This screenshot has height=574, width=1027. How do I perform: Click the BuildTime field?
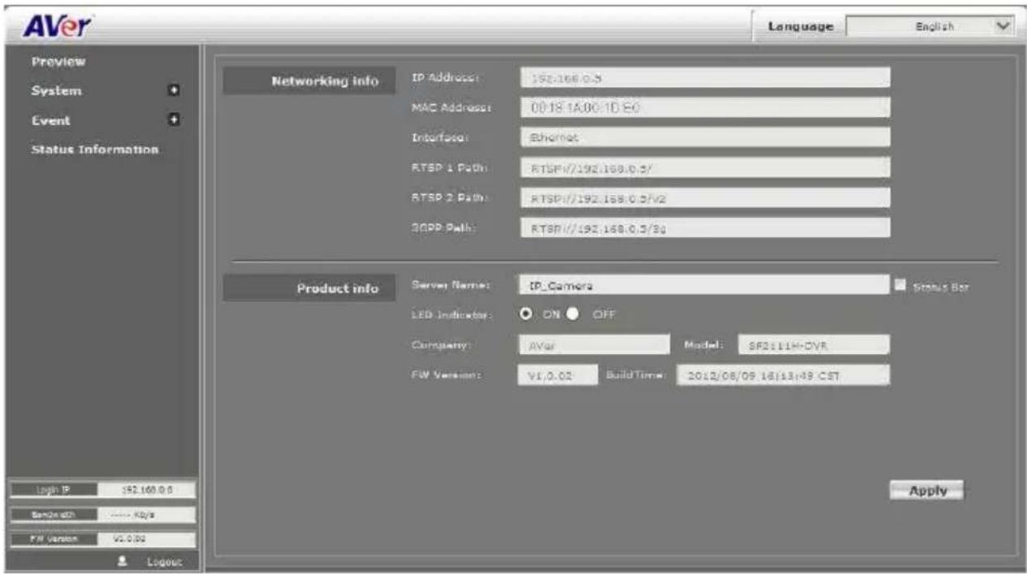(783, 375)
